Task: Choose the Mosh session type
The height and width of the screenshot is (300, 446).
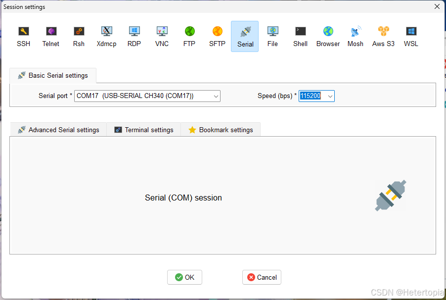Action: click(356, 37)
